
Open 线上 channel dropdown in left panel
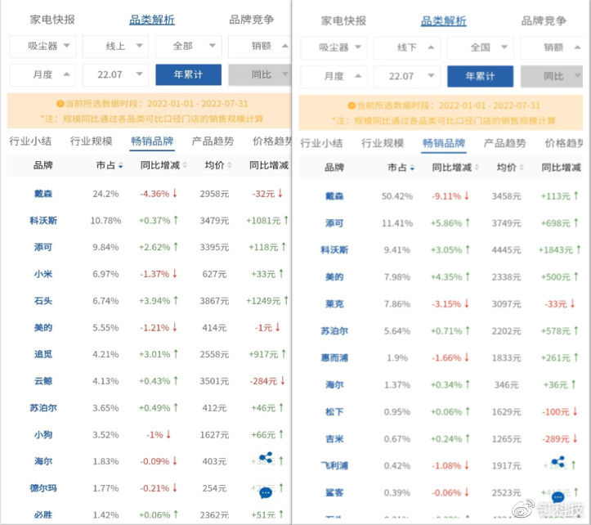point(115,46)
